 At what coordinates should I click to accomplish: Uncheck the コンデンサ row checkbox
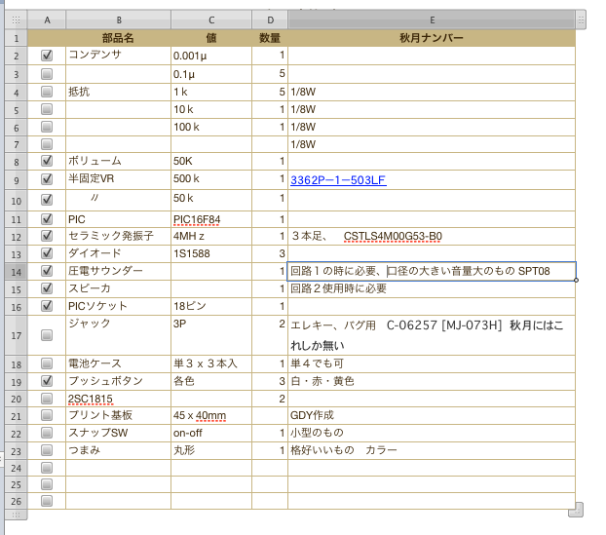tap(47, 56)
